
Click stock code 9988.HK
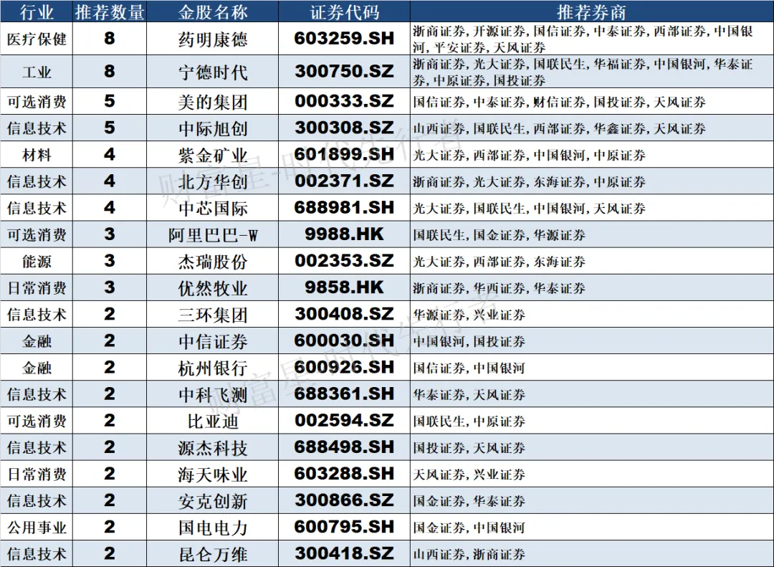tap(344, 235)
